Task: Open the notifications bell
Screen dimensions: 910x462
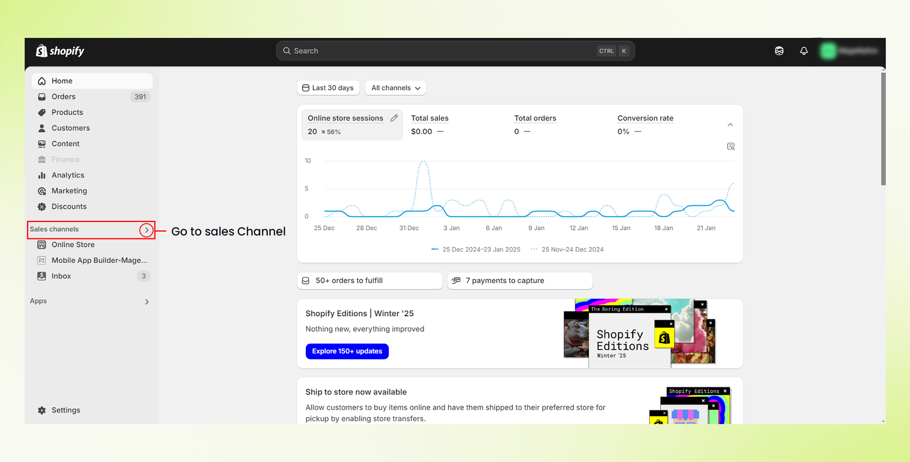Action: coord(804,51)
